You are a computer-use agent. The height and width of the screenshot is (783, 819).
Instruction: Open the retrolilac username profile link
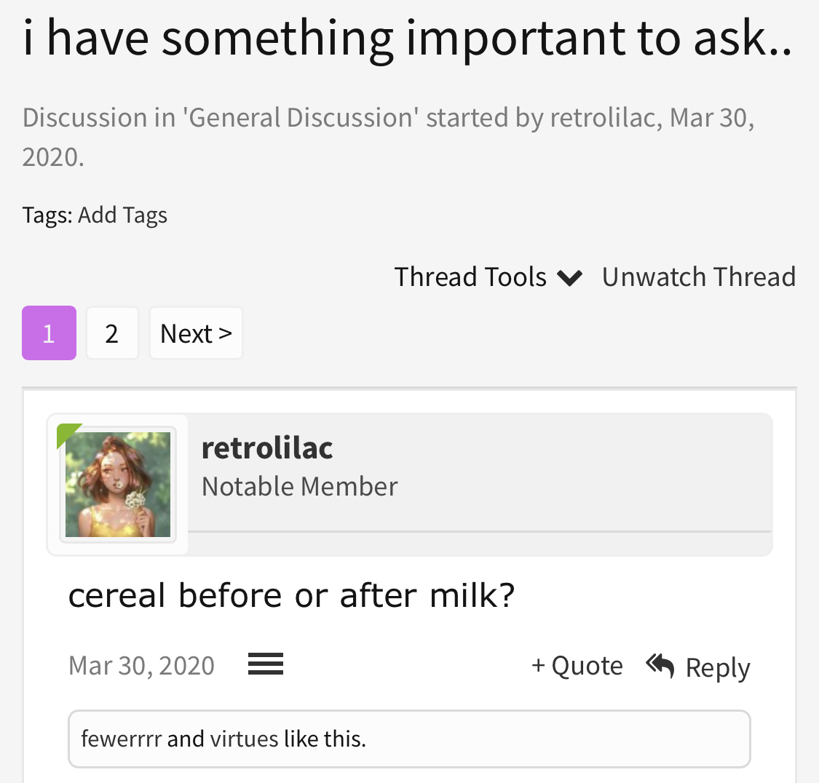pyautogui.click(x=267, y=448)
